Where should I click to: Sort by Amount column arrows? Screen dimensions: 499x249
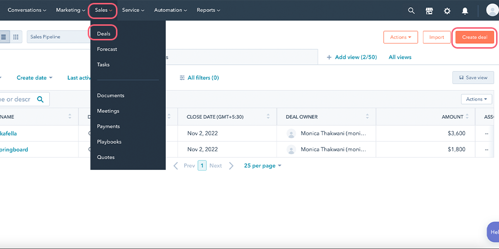(467, 117)
